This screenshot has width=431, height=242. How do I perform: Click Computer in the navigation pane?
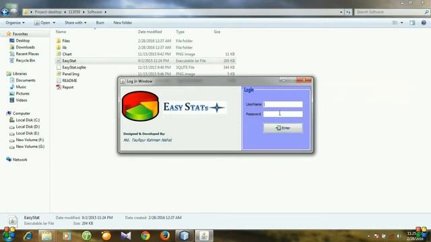tap(21, 114)
